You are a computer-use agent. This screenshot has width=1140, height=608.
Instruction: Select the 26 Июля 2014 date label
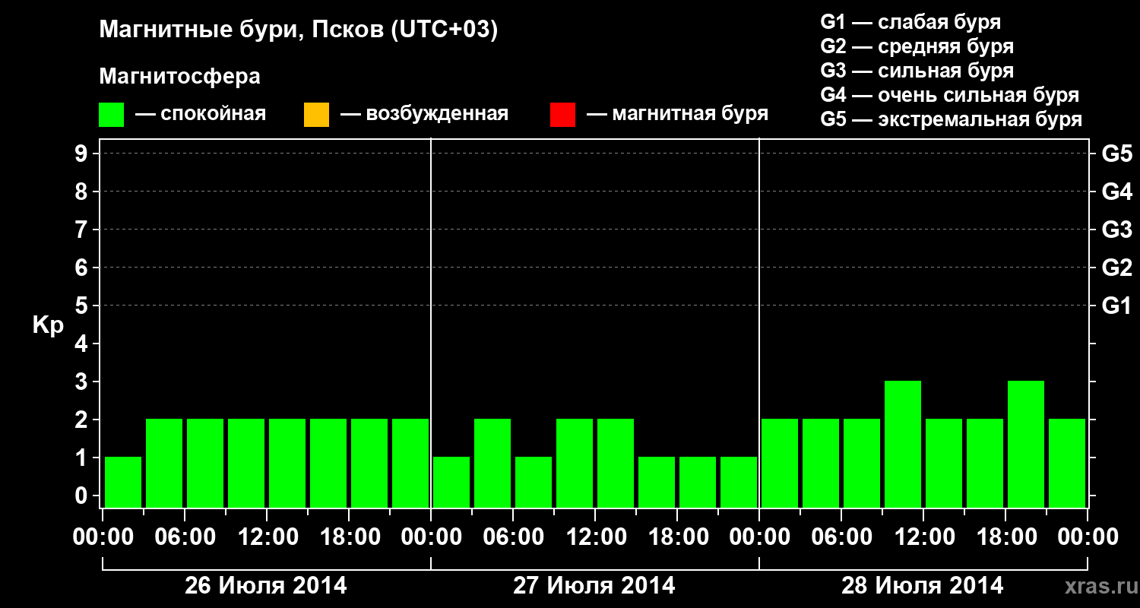(266, 586)
